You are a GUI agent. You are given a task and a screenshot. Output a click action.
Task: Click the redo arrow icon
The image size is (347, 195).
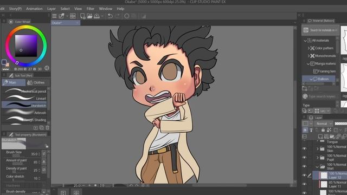pyautogui.click(x=117, y=16)
